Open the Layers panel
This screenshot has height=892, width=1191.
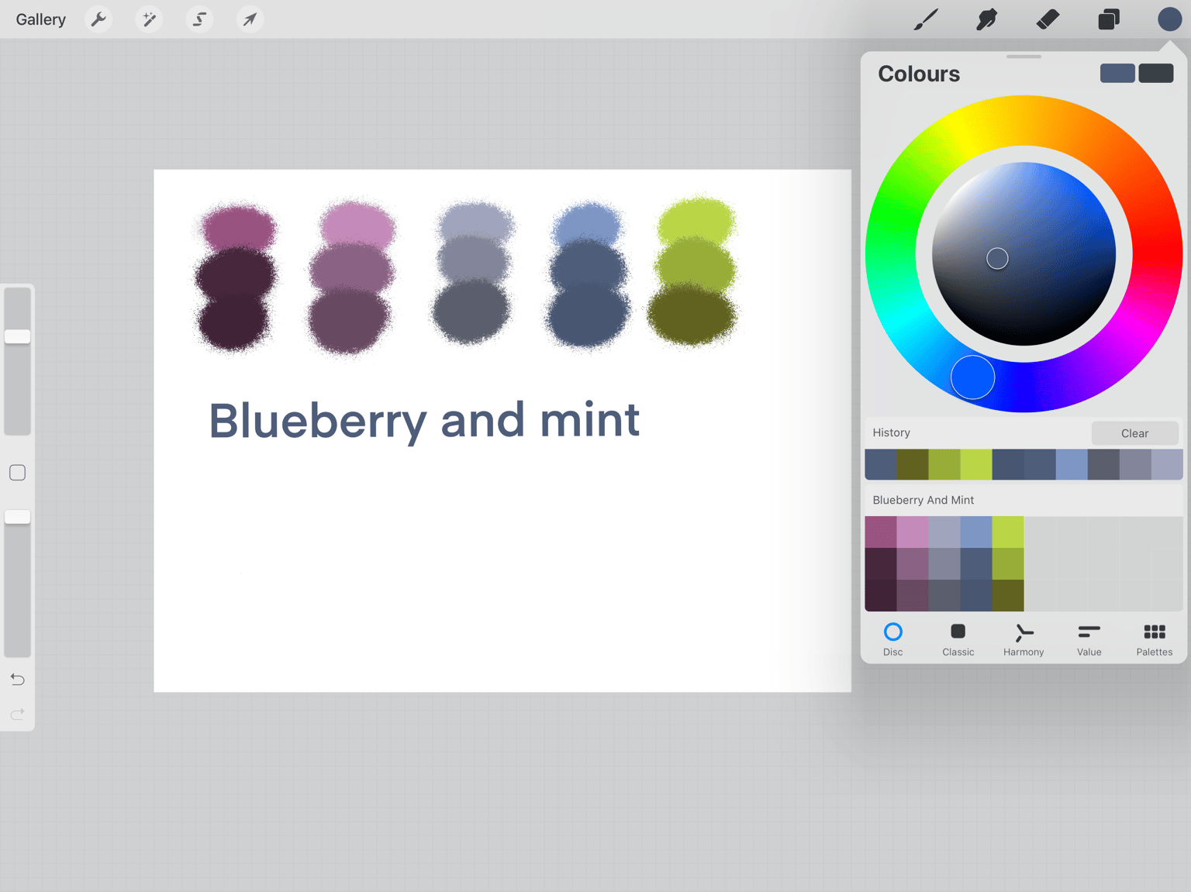(x=1109, y=19)
